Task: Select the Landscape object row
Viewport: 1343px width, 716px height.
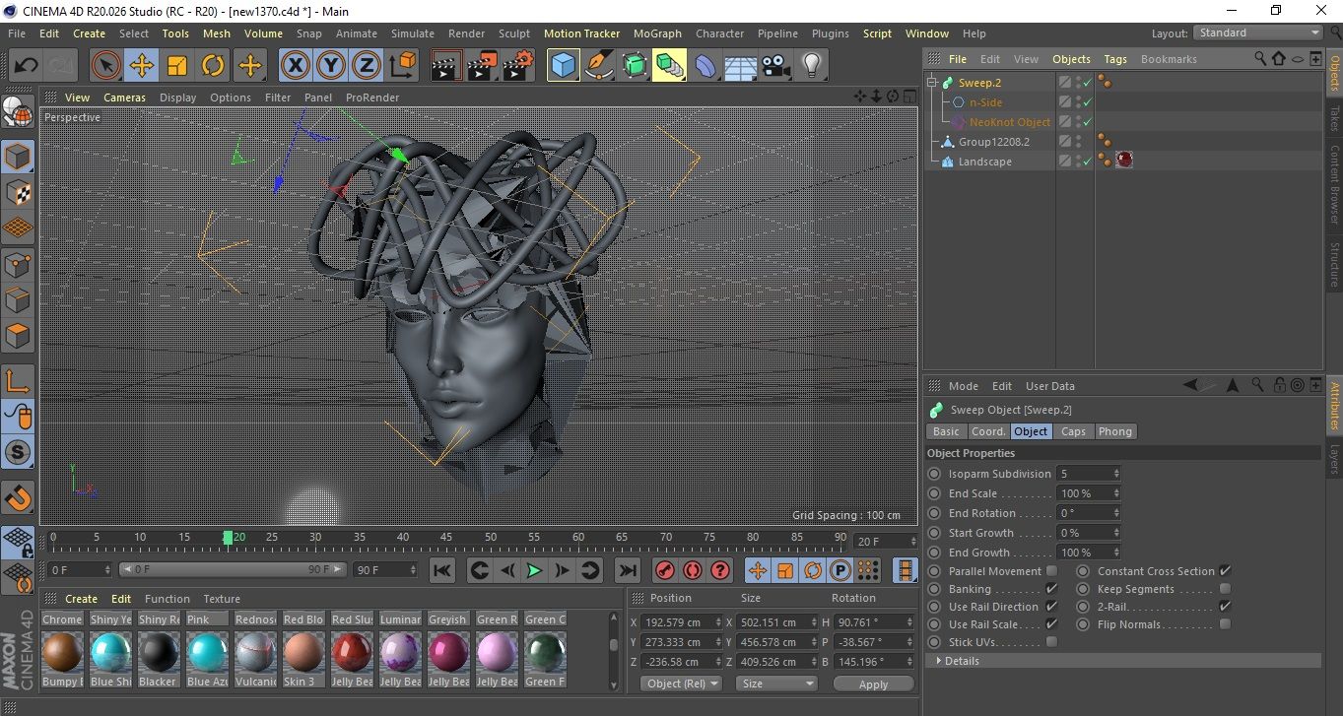Action: [984, 162]
